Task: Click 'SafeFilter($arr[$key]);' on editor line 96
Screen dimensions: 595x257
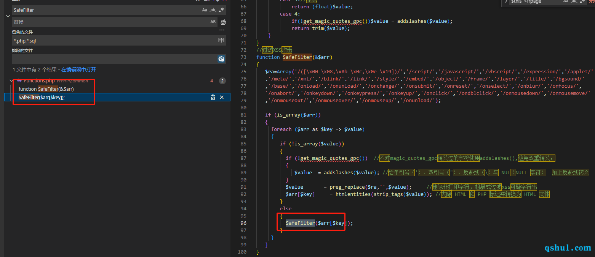Action: click(319, 223)
